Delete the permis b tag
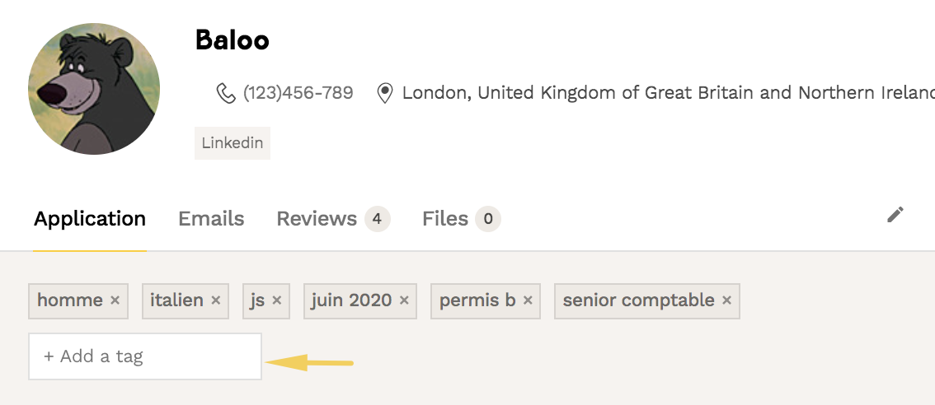 528,300
